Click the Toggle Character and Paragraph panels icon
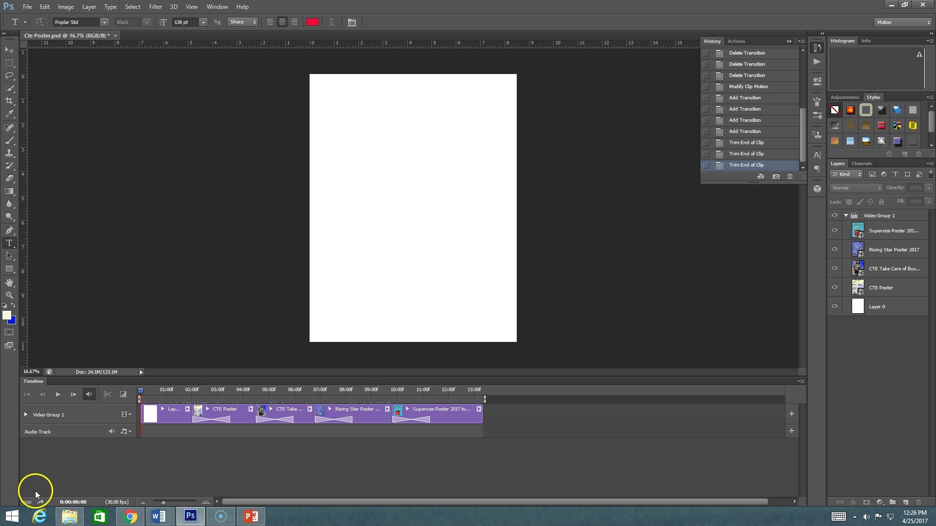This screenshot has width=936, height=526. 352,22
